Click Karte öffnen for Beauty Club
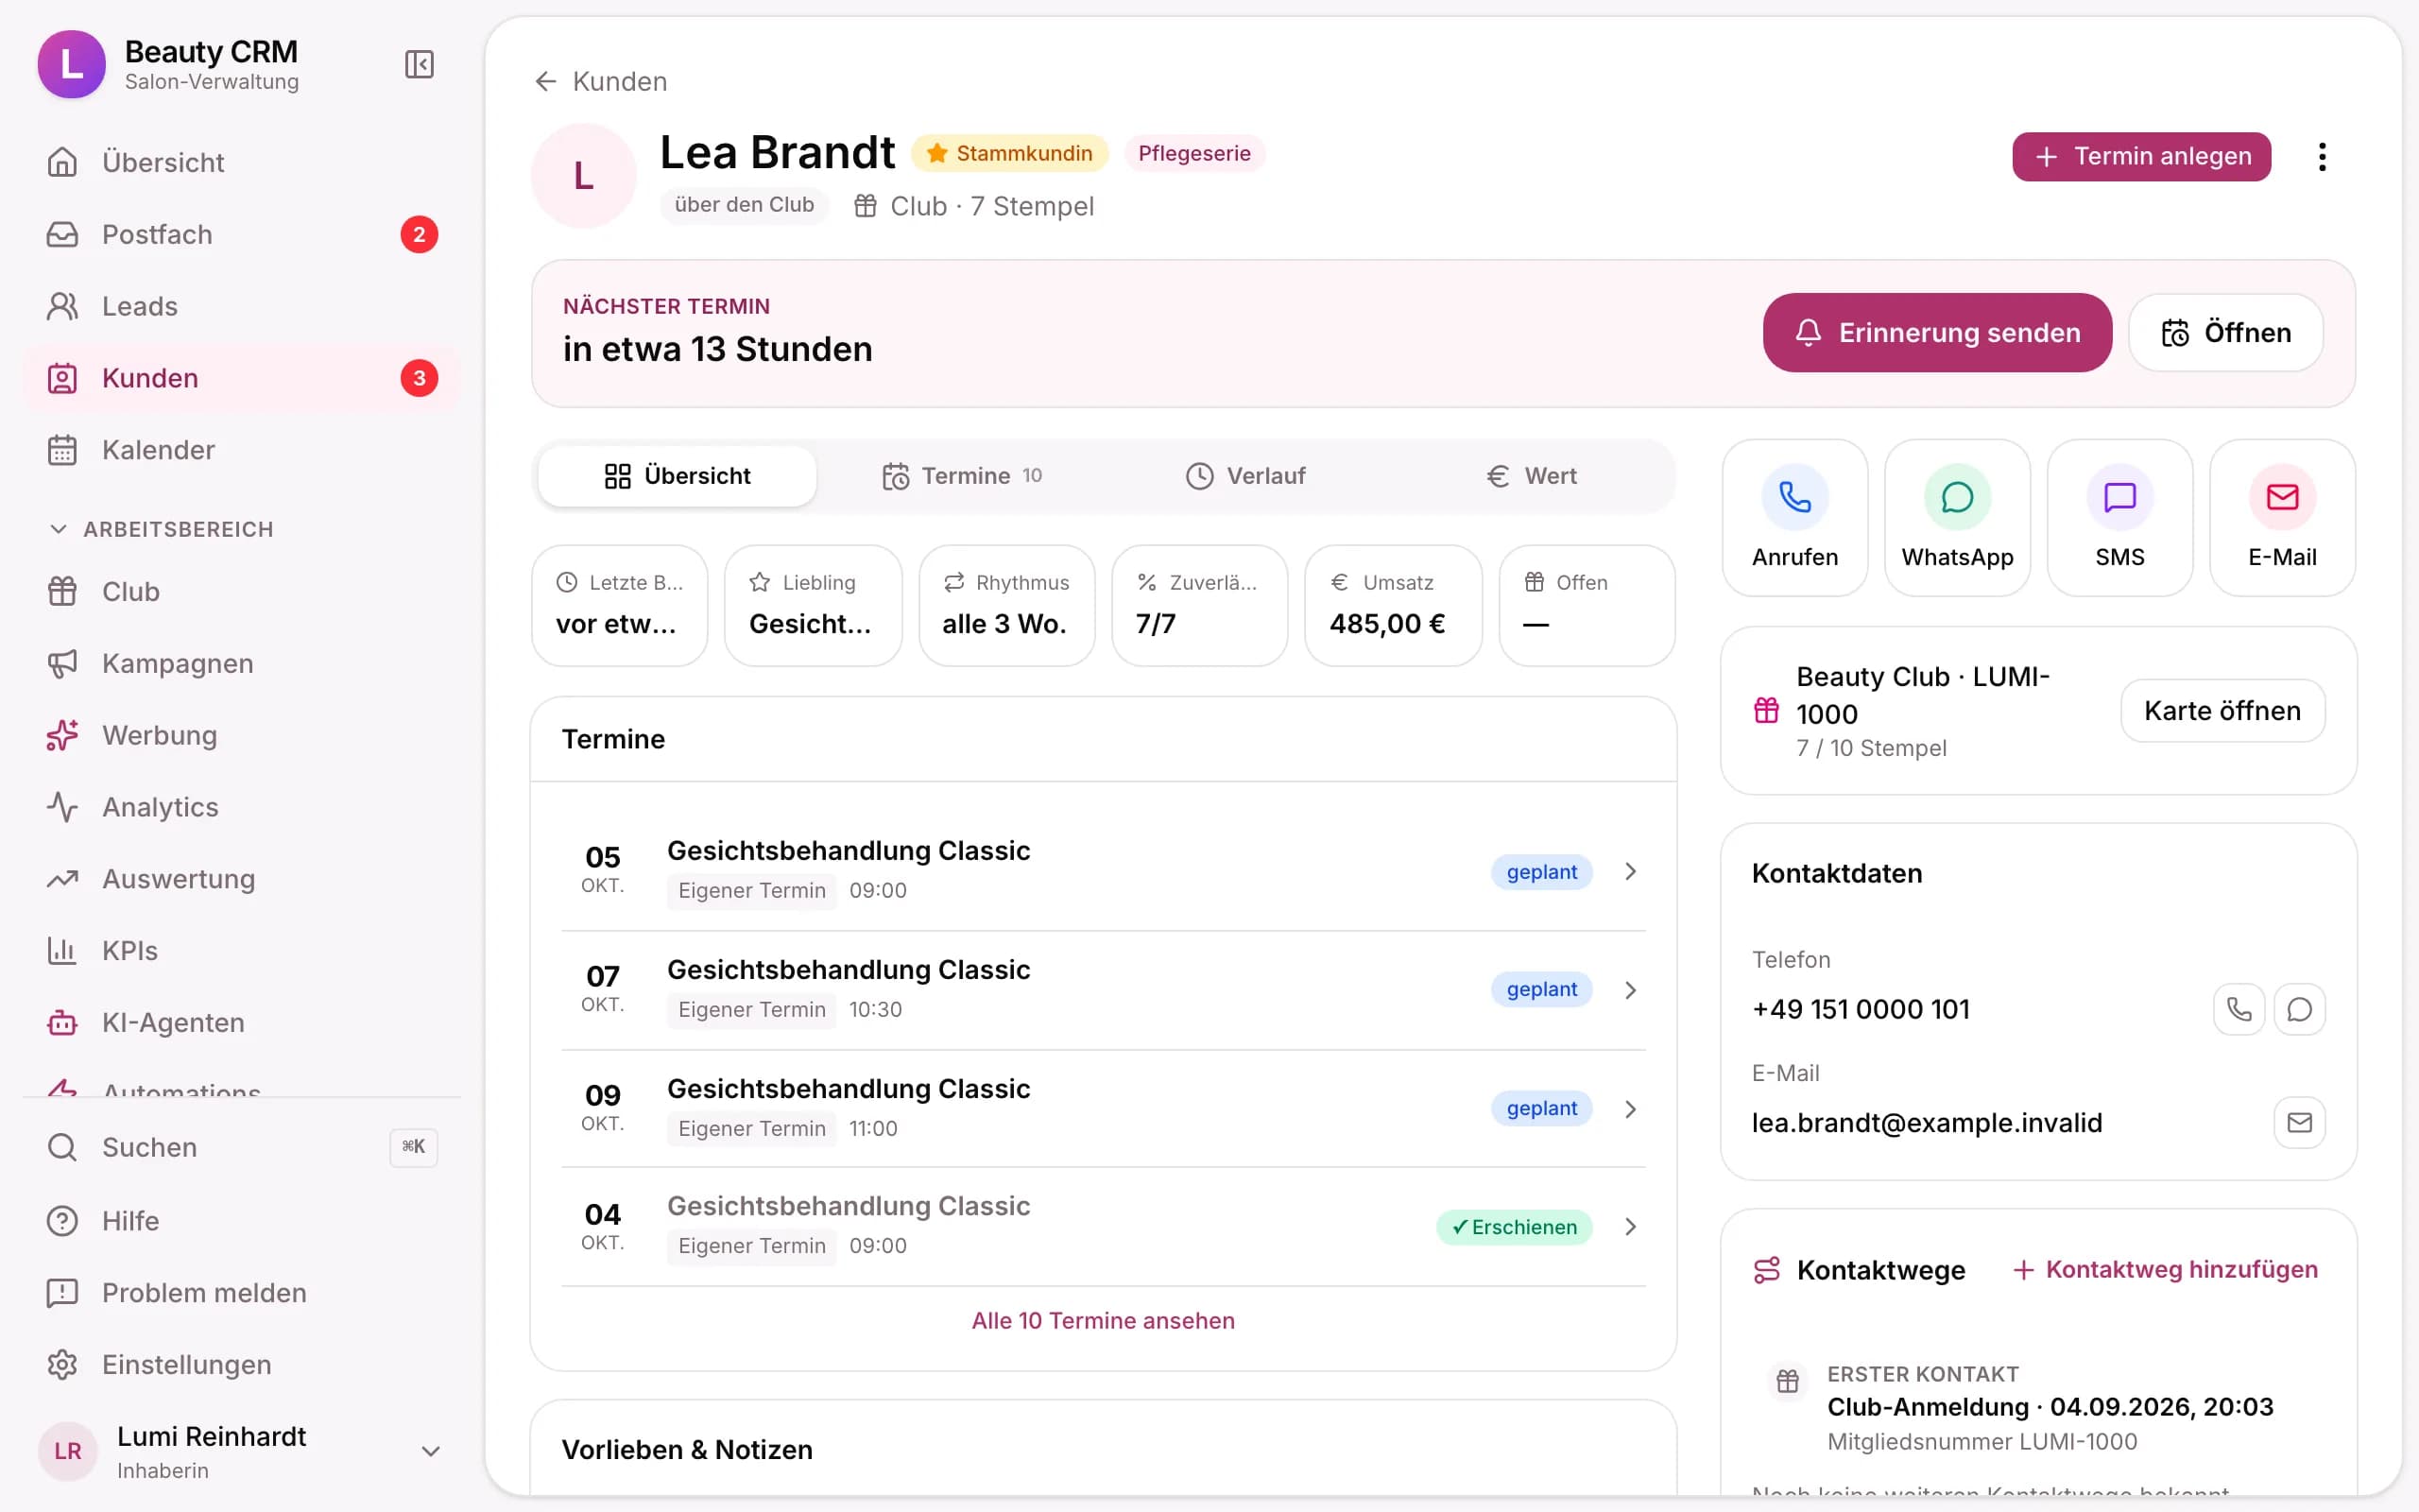The image size is (2419, 1512). 2222,711
